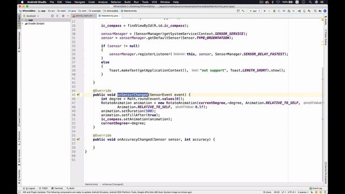Image resolution: width=345 pixels, height=194 pixels.
Task: Click the Wi-Fi icon in macOS menu bar
Action: click(278, 2)
